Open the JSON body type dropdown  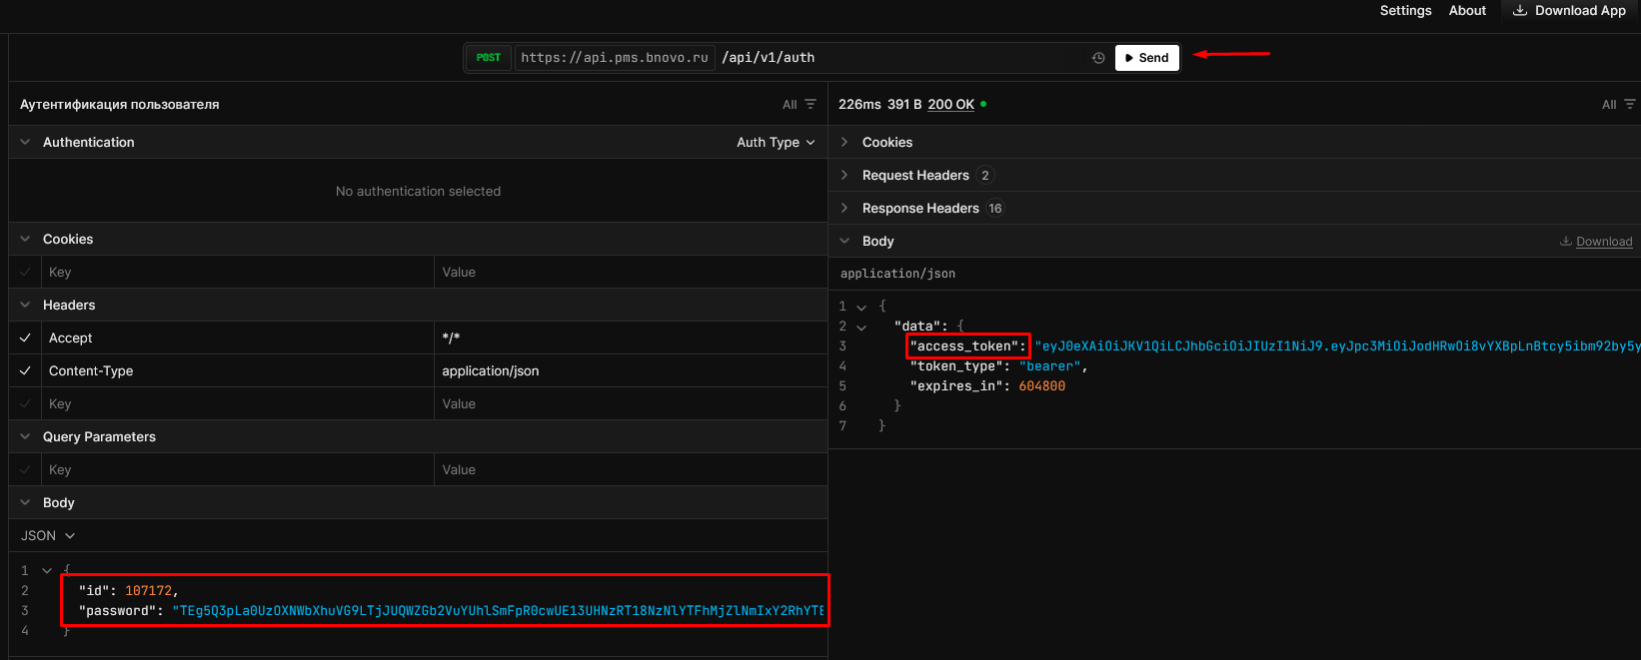(48, 535)
